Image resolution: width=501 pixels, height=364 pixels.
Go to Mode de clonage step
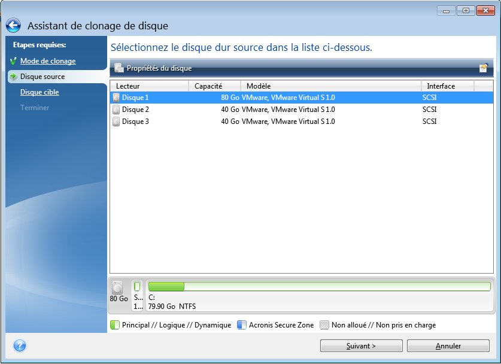pyautogui.click(x=48, y=61)
